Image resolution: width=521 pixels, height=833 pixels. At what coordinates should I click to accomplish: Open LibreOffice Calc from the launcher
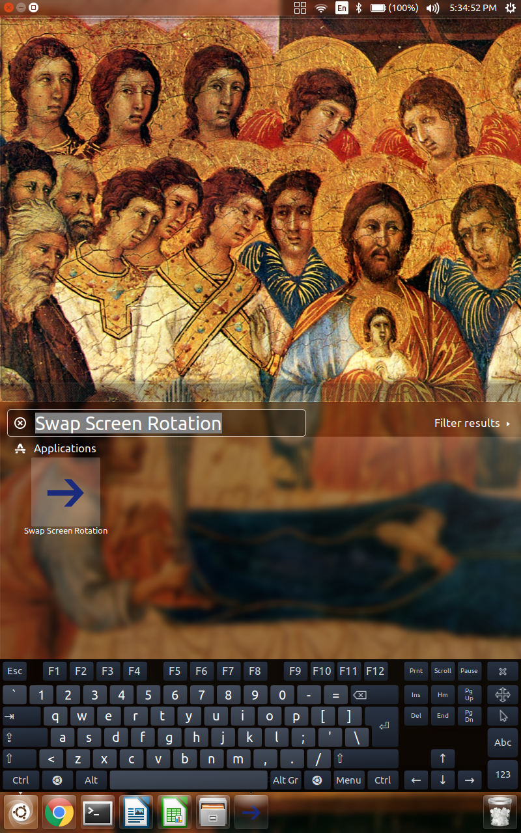click(175, 812)
